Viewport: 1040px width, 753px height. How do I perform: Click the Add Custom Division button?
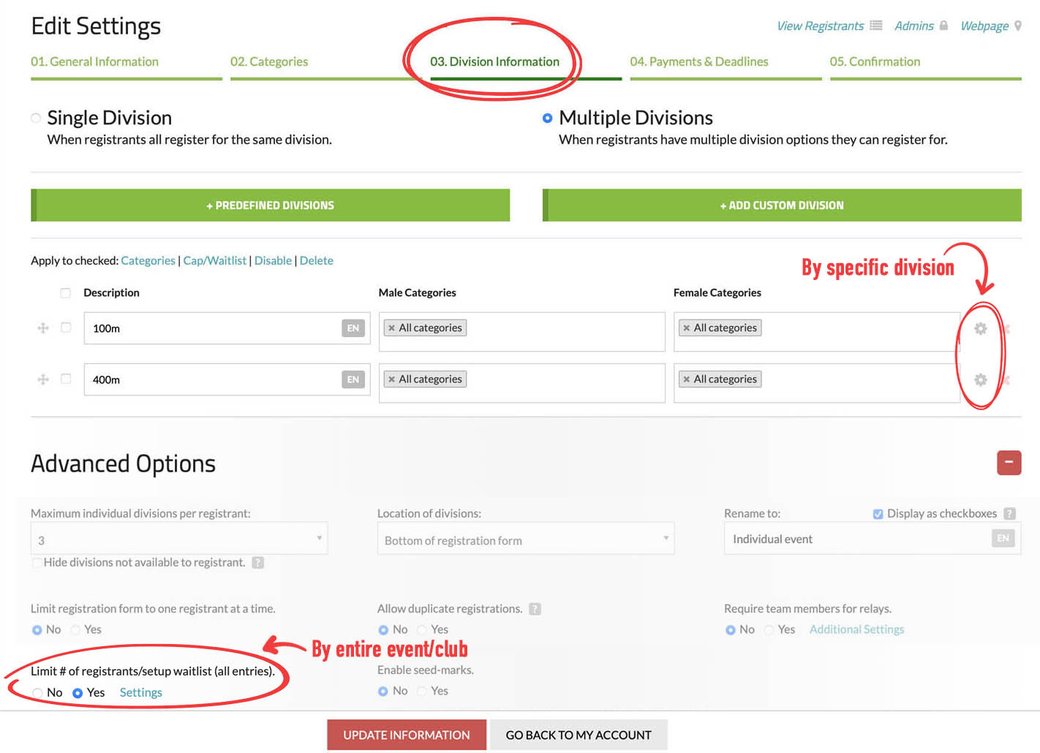point(781,205)
